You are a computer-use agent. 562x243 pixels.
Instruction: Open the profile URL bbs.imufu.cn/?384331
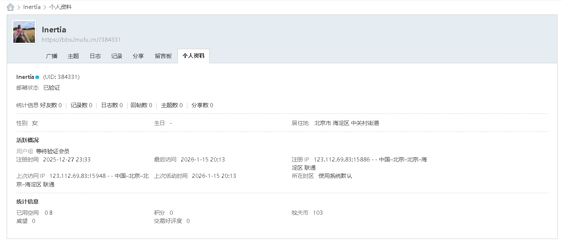pyautogui.click(x=82, y=40)
